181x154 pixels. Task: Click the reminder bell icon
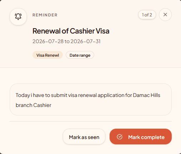(18, 17)
